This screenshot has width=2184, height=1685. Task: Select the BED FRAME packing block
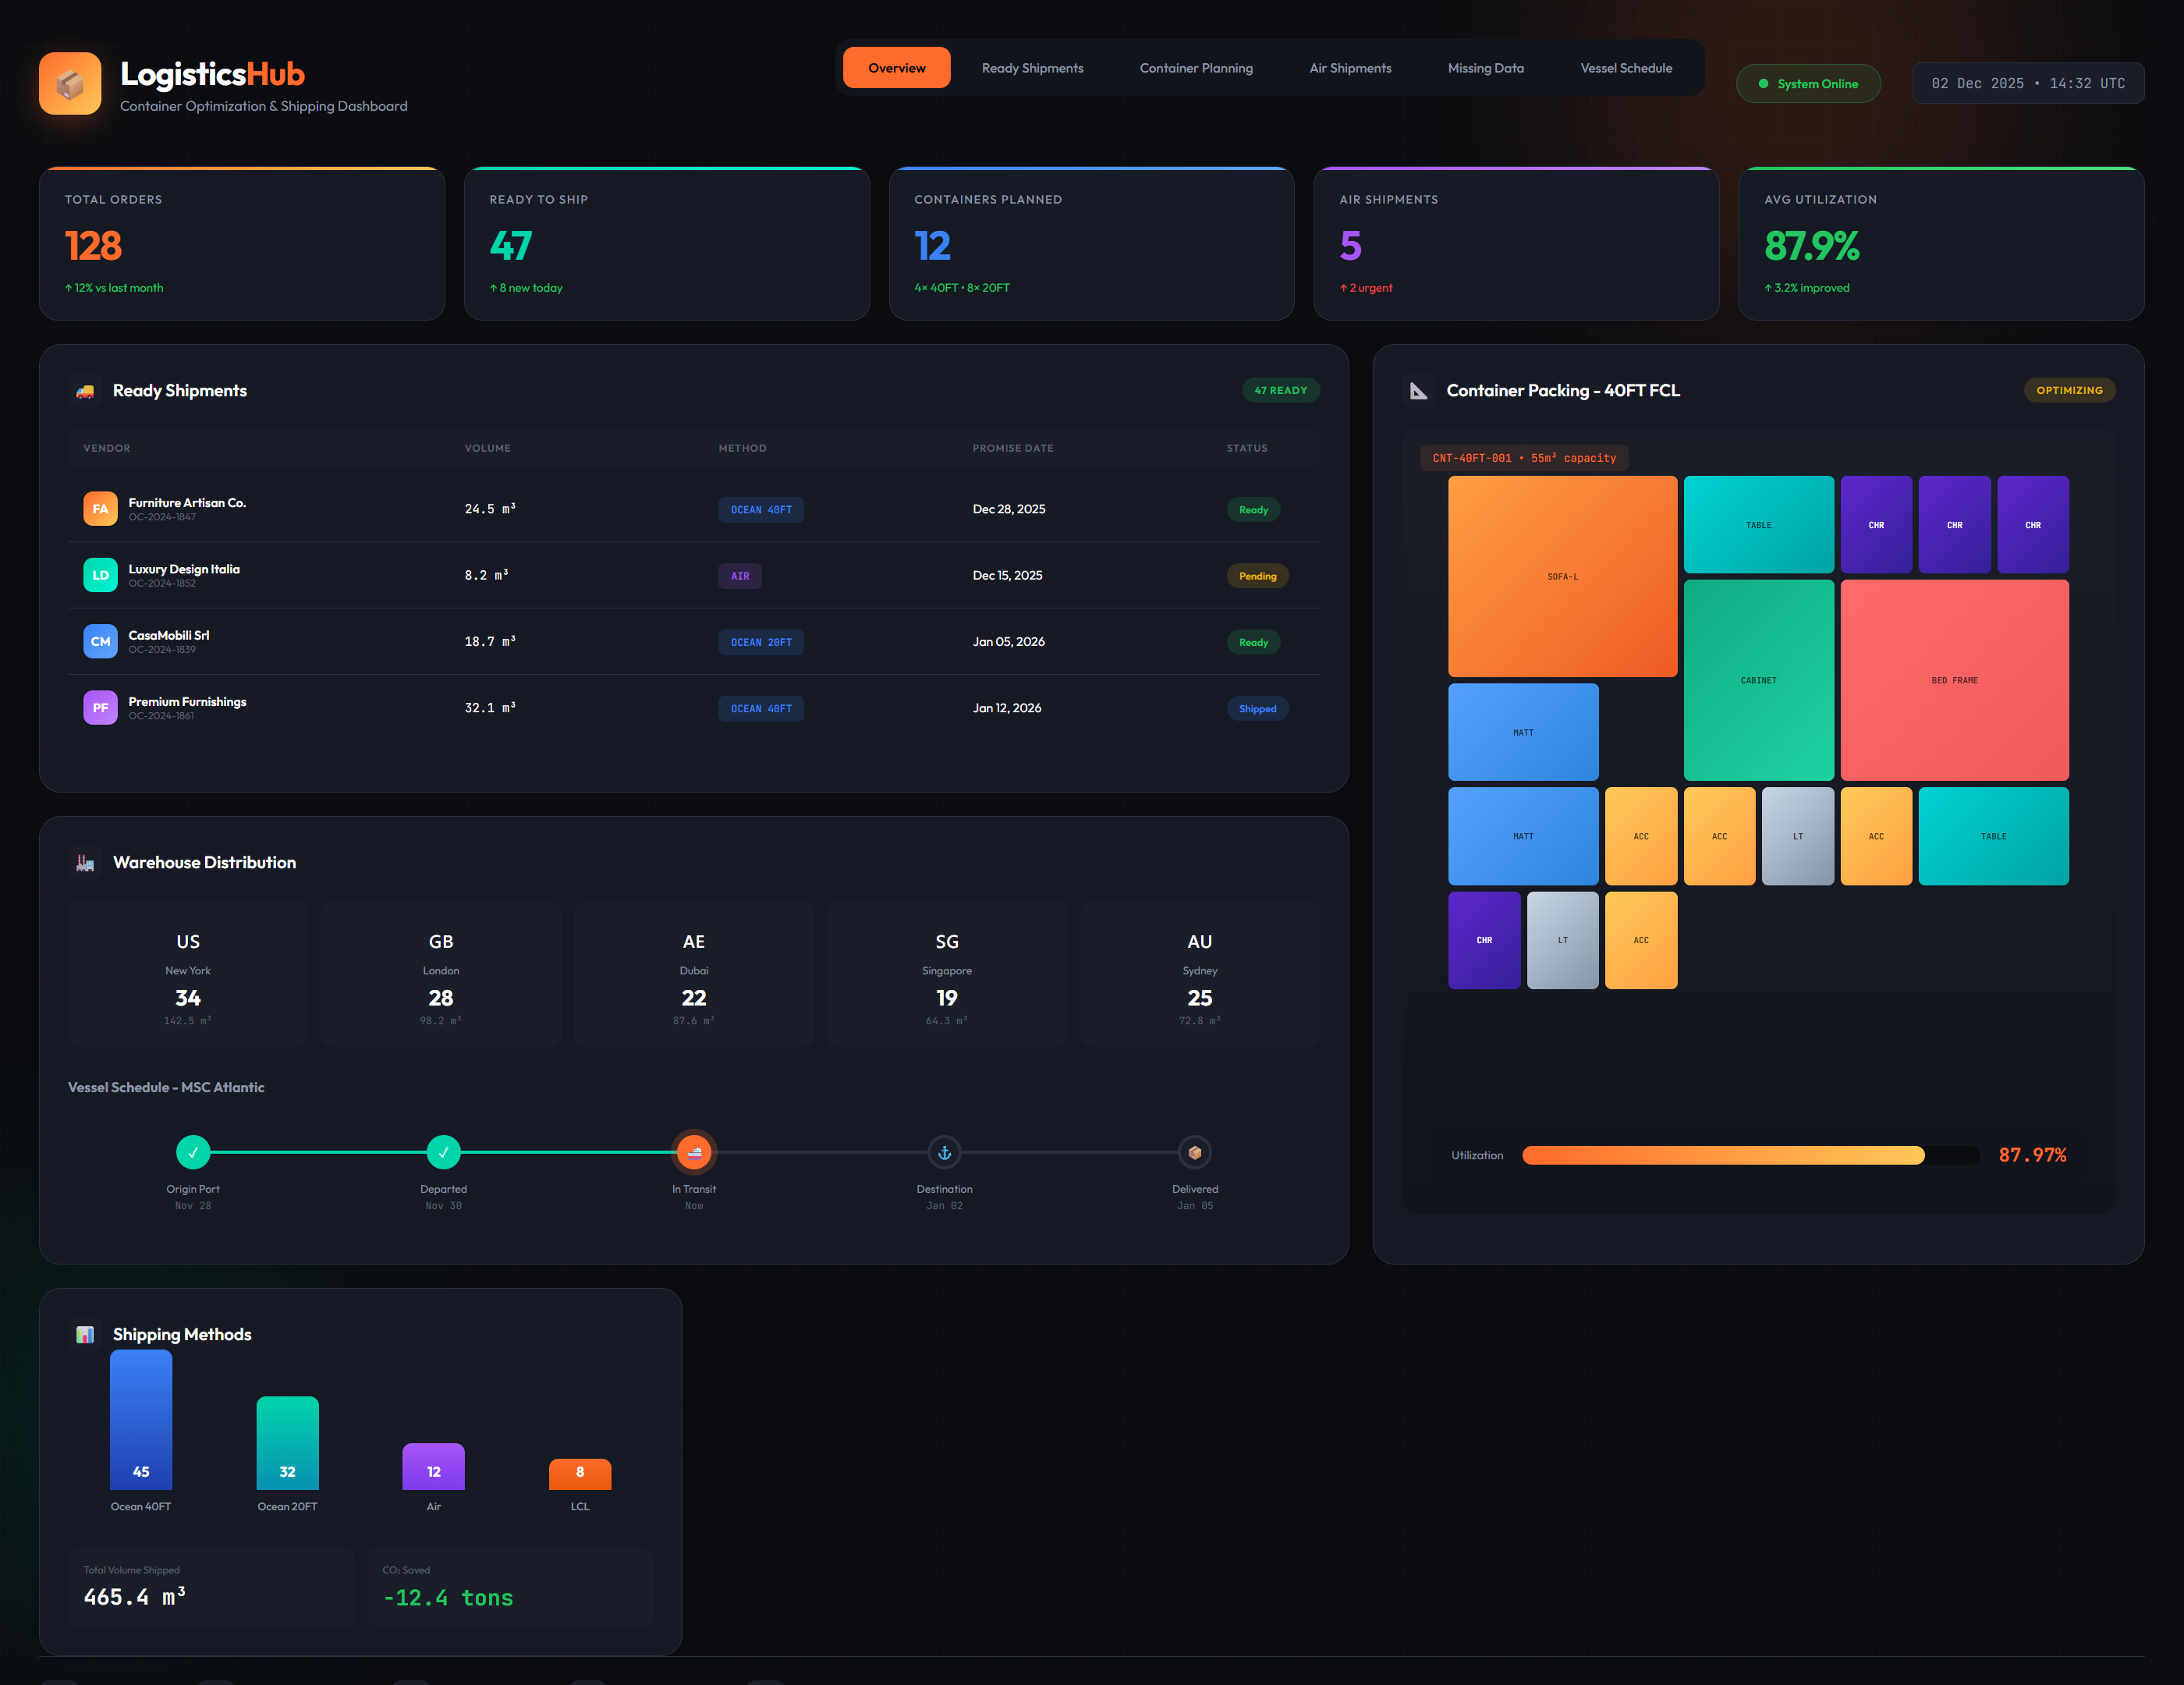(x=1954, y=680)
